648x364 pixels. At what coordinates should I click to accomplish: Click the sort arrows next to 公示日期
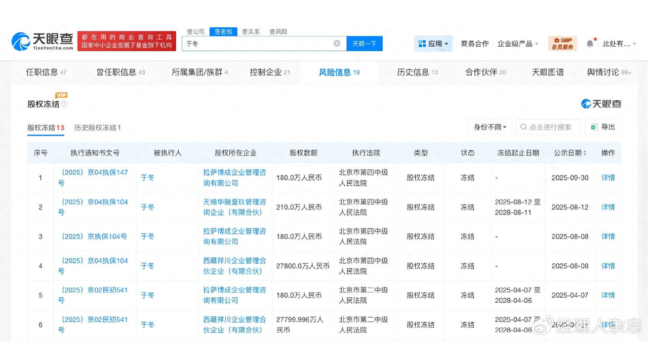click(585, 152)
